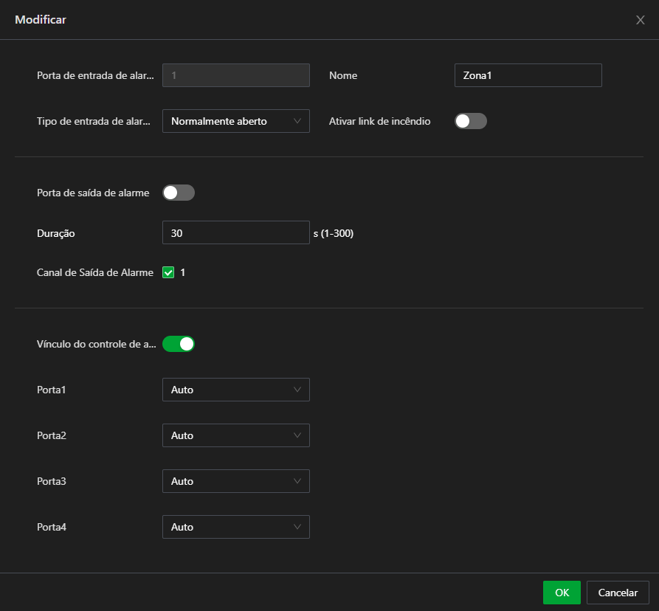Click the Normalmente aberto chevron arrow

pos(297,121)
